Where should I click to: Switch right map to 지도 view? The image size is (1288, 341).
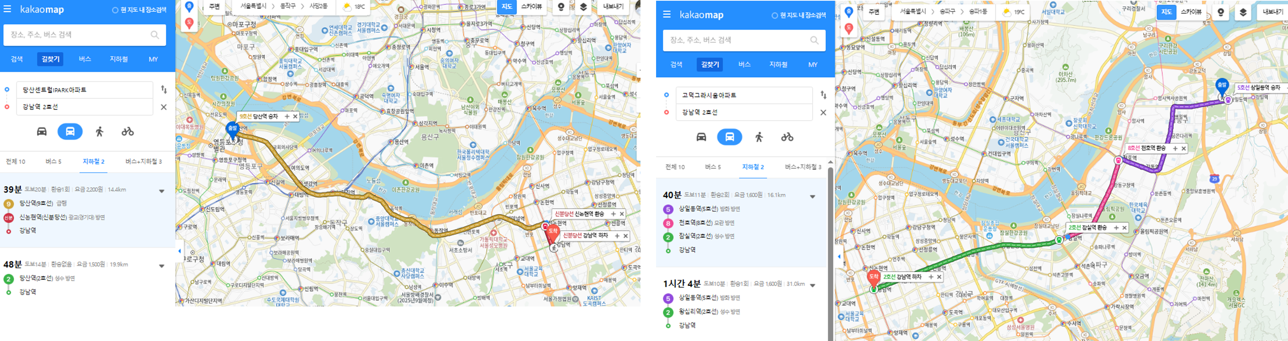coord(1166,12)
